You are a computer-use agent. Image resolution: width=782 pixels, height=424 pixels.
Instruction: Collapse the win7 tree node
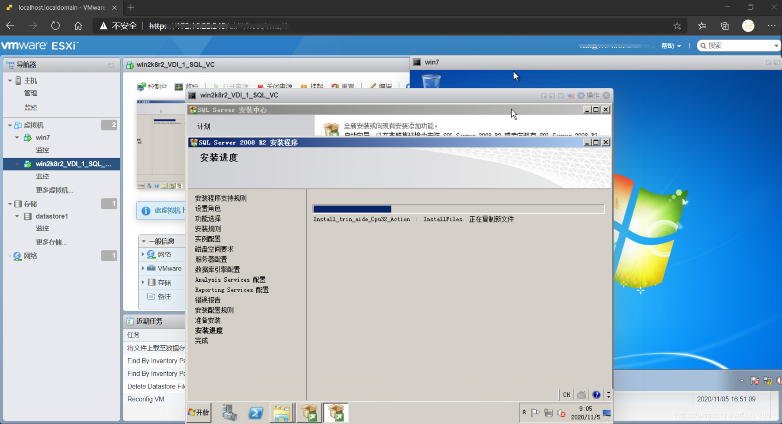[17, 137]
